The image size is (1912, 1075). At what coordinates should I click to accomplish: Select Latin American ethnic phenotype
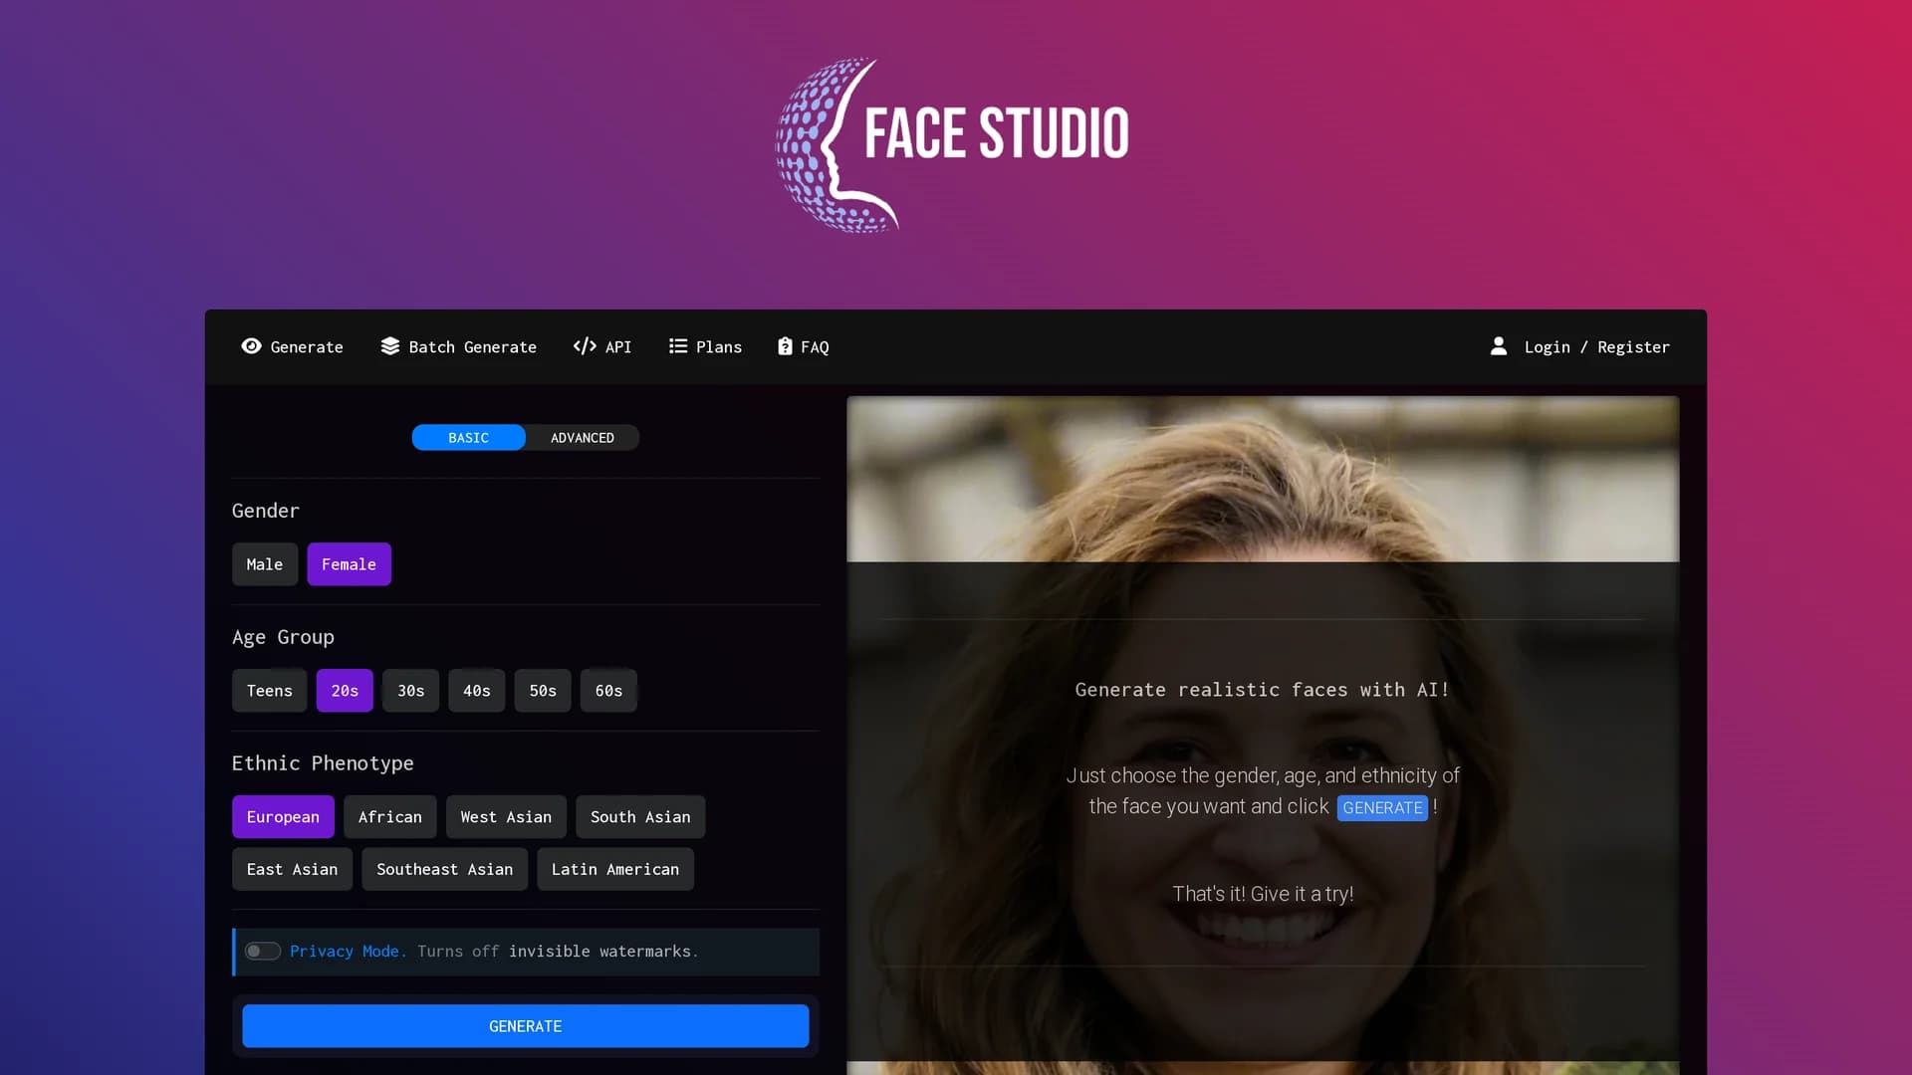[x=615, y=869]
